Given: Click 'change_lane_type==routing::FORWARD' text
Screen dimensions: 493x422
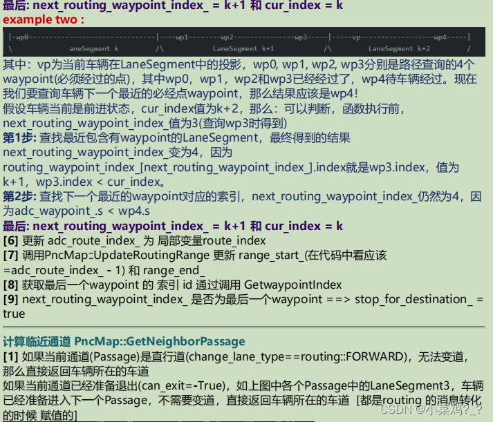Looking at the screenshot, I should pyautogui.click(x=296, y=357).
